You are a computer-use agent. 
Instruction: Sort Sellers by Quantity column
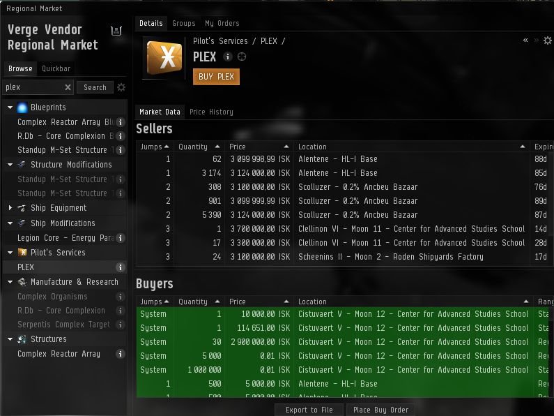click(x=199, y=147)
